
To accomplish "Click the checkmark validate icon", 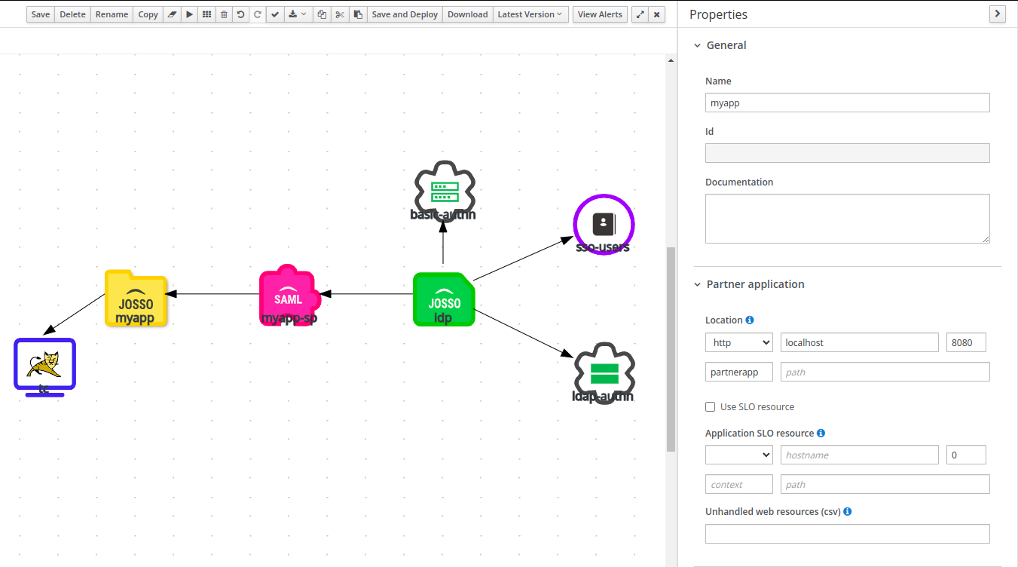I will pos(275,14).
